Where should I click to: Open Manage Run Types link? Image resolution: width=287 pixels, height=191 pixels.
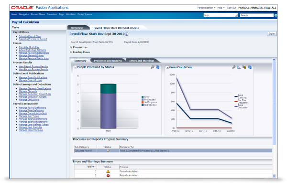pos(29,116)
